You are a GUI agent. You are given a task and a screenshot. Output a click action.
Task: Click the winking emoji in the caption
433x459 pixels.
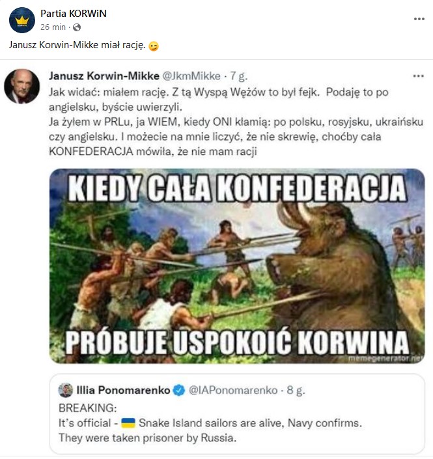point(154,46)
